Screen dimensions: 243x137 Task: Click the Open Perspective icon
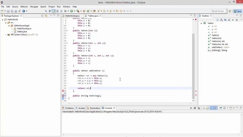230,11
